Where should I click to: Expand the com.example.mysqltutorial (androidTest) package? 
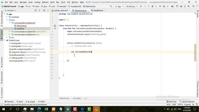point(9,31)
